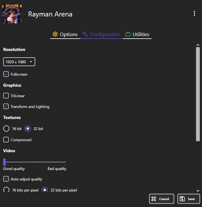The width and height of the screenshot is (202, 207).
Task: Open the three-dot more options menu
Action: pyautogui.click(x=194, y=13)
